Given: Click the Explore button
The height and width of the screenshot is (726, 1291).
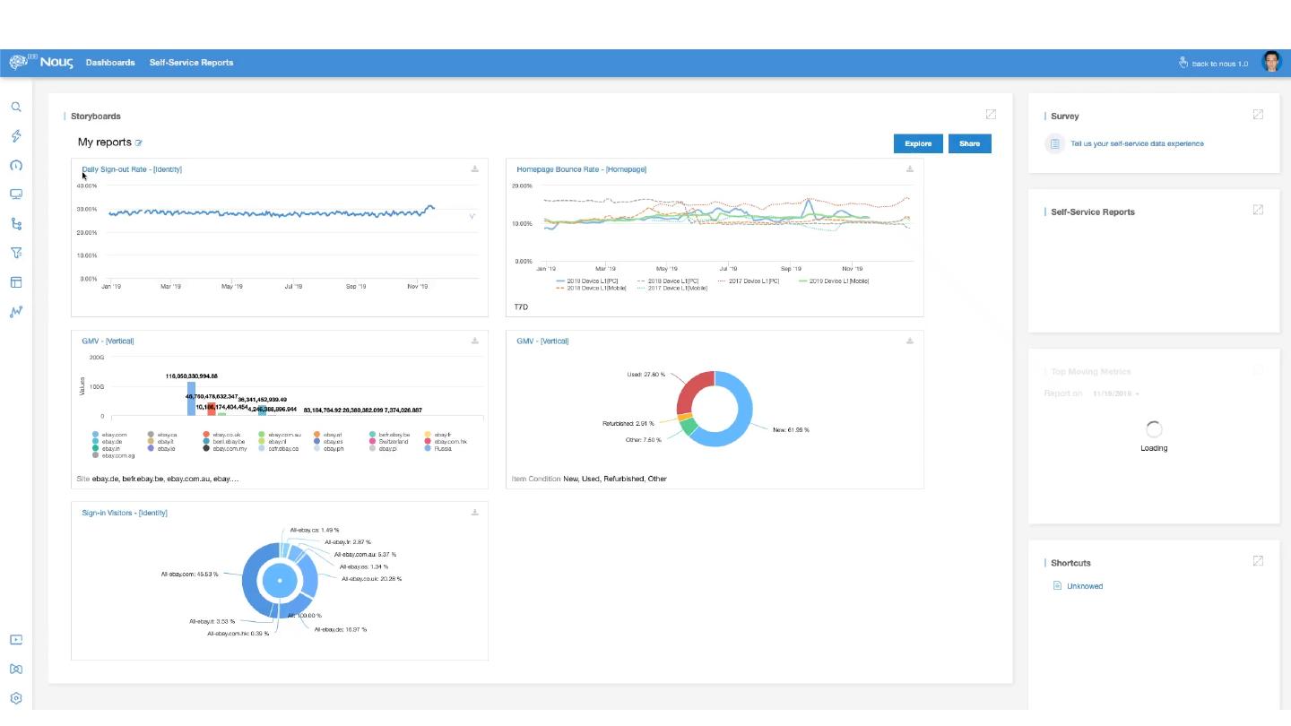Looking at the screenshot, I should coord(918,143).
